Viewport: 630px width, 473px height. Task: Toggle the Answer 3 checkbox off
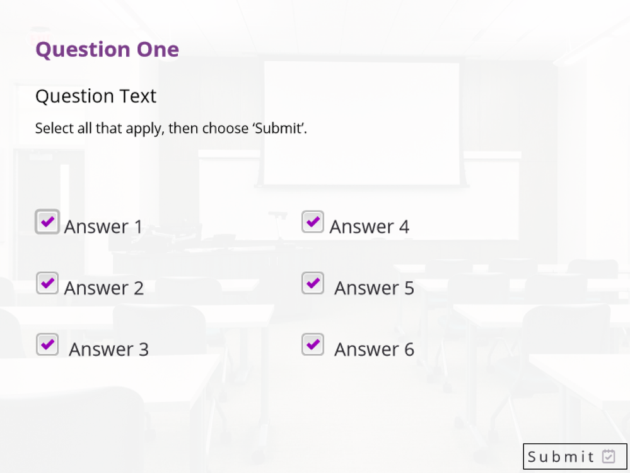point(47,344)
